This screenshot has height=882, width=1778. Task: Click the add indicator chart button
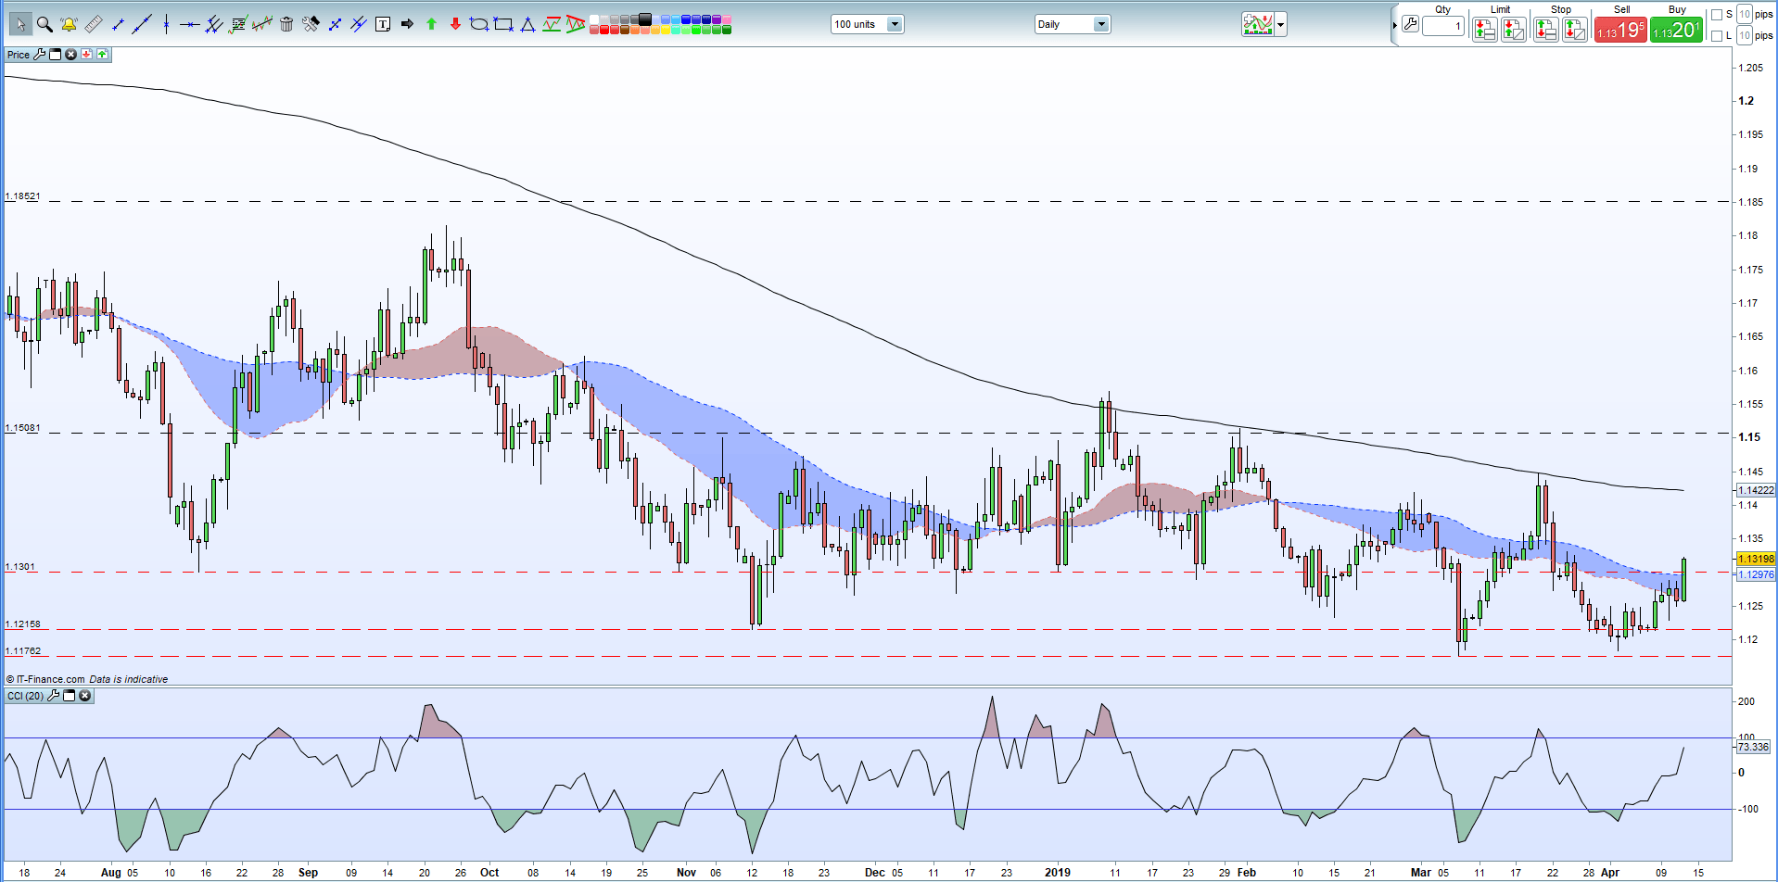tap(1258, 24)
